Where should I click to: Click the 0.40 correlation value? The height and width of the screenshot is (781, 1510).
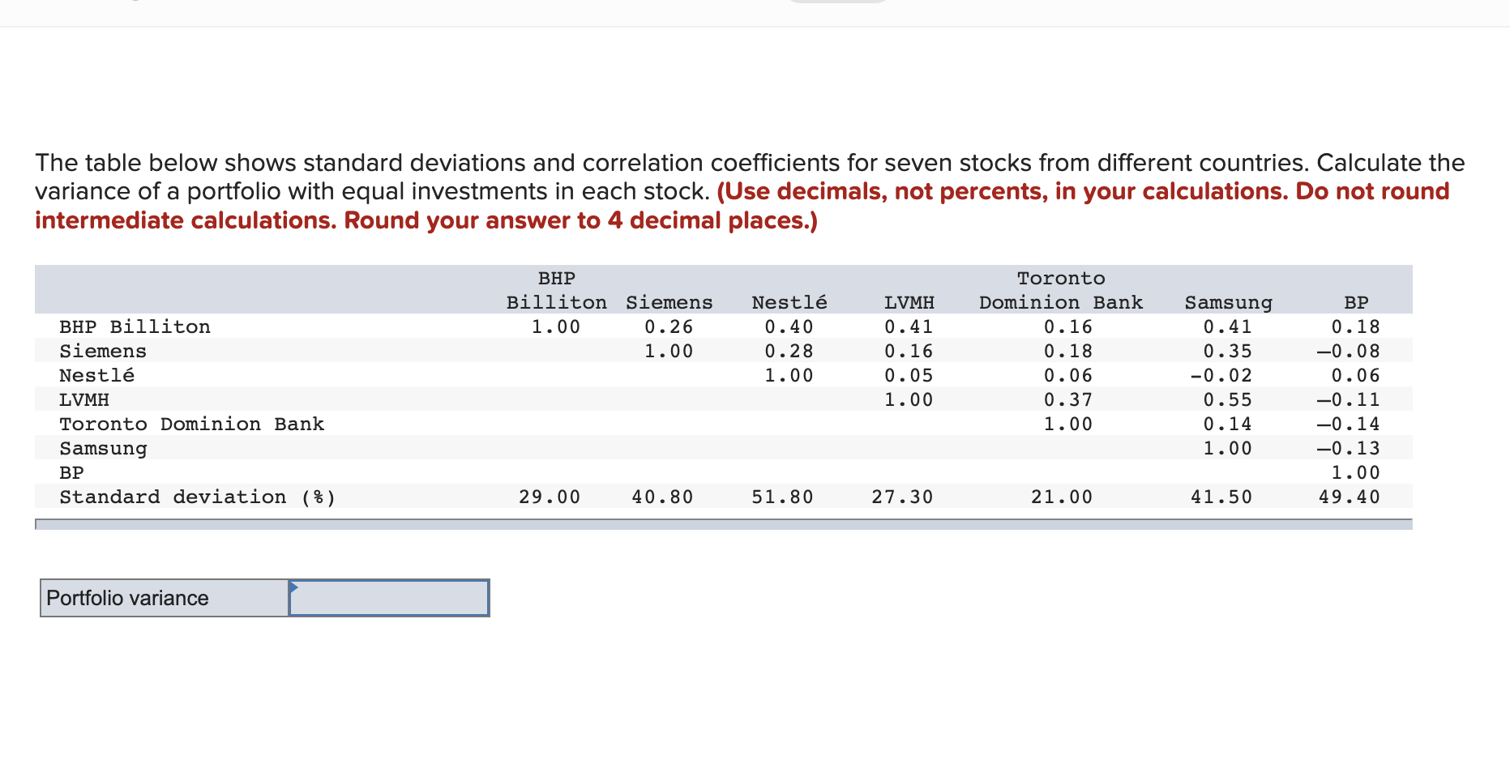click(789, 326)
